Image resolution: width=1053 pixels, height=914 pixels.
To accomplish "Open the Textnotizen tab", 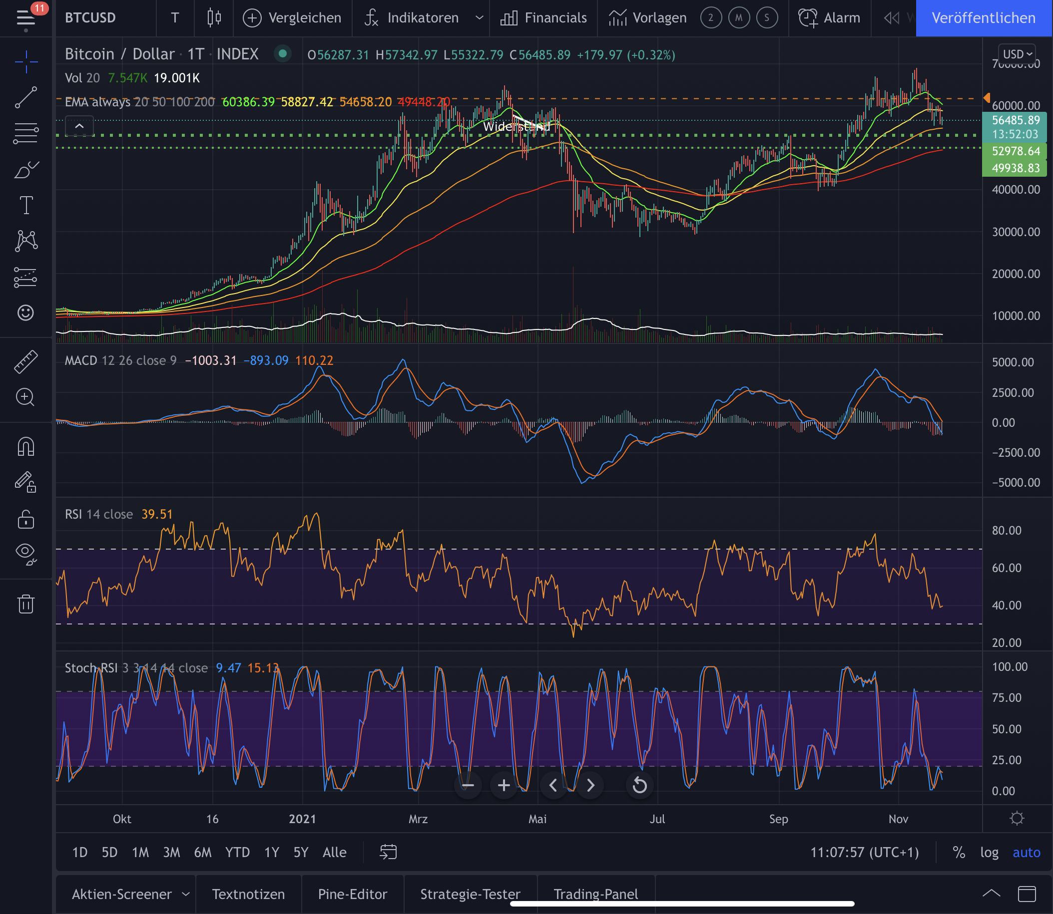I will pos(249,894).
